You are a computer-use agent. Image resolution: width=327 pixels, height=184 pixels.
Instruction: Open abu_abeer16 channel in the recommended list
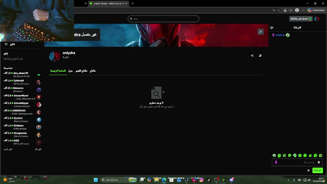pyautogui.click(x=22, y=75)
